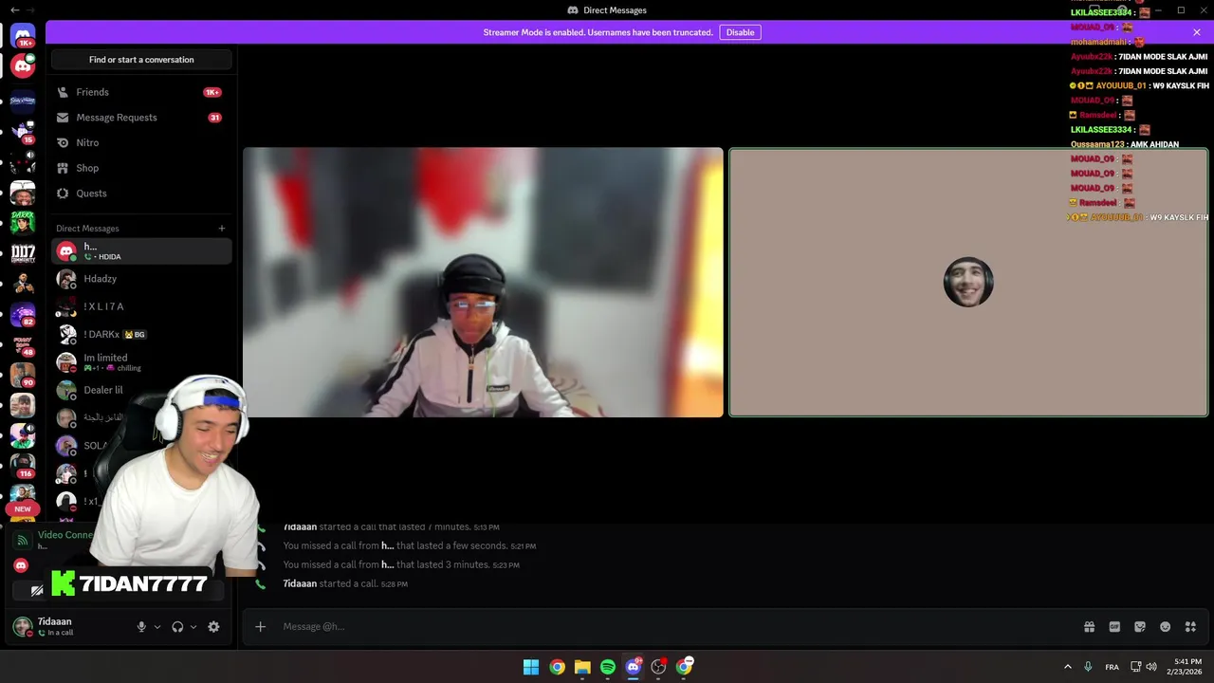Open File Explorer from the taskbar
This screenshot has height=683, width=1214.
582,667
